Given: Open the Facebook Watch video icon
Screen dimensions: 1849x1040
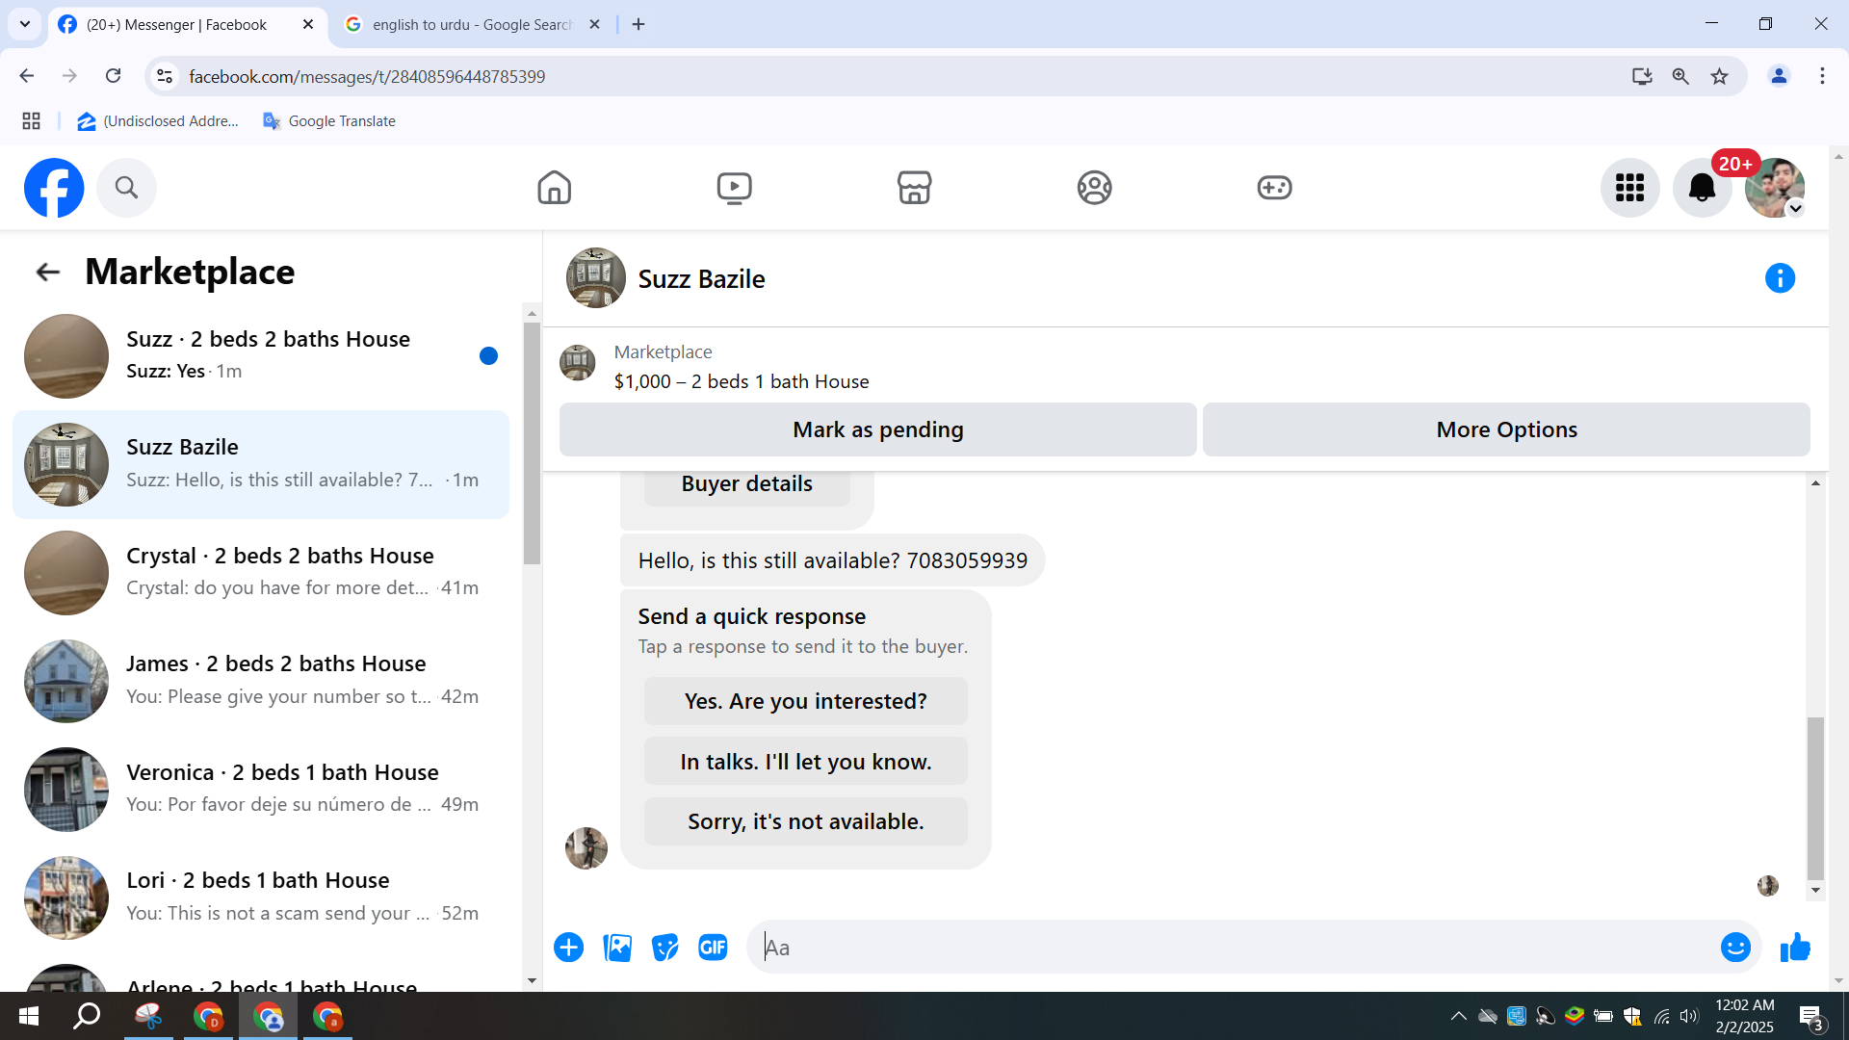Looking at the screenshot, I should tap(734, 188).
